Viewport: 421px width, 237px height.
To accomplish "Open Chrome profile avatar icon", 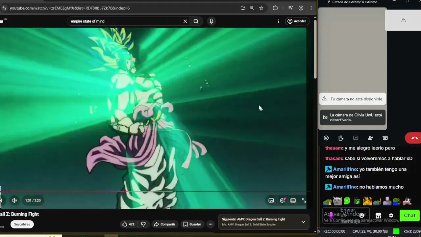I will pyautogui.click(x=301, y=8).
